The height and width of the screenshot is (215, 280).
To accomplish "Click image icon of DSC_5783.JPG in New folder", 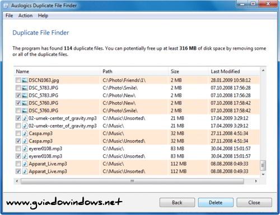I will (25, 95).
